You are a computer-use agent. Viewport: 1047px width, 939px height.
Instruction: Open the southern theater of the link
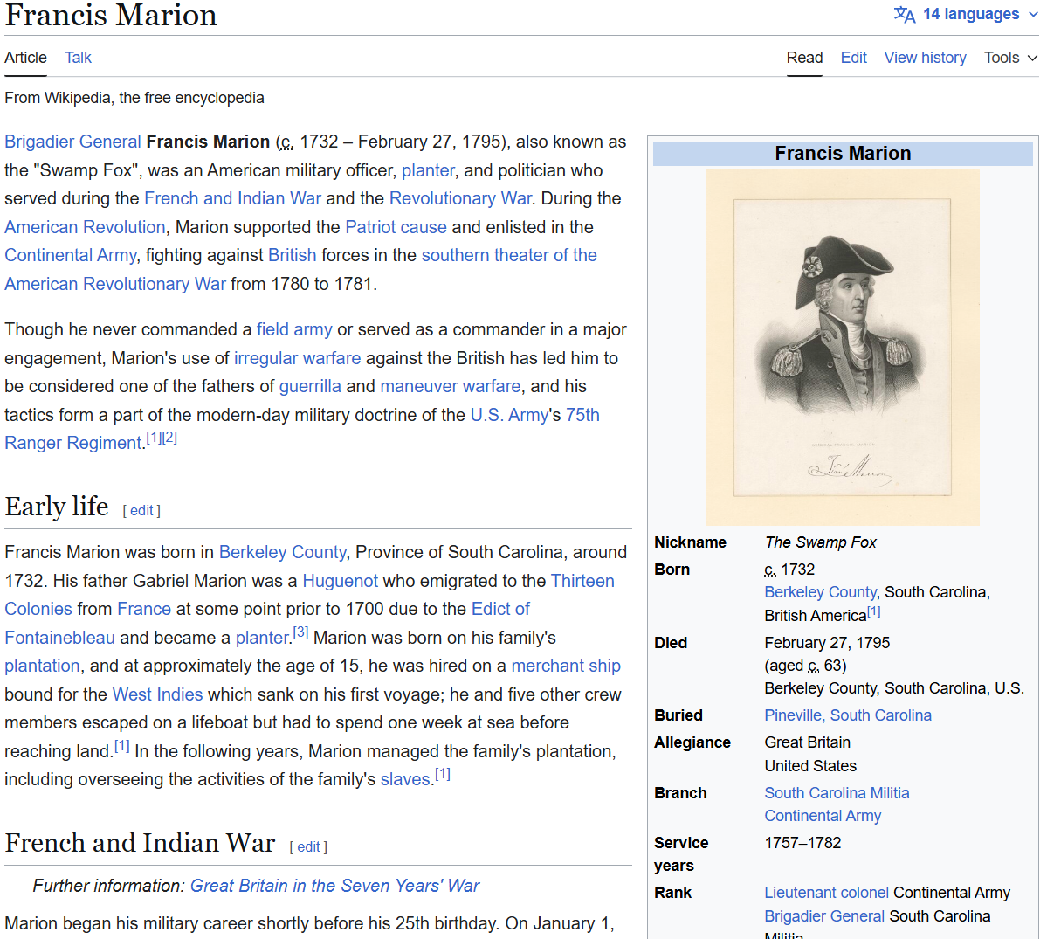509,256
